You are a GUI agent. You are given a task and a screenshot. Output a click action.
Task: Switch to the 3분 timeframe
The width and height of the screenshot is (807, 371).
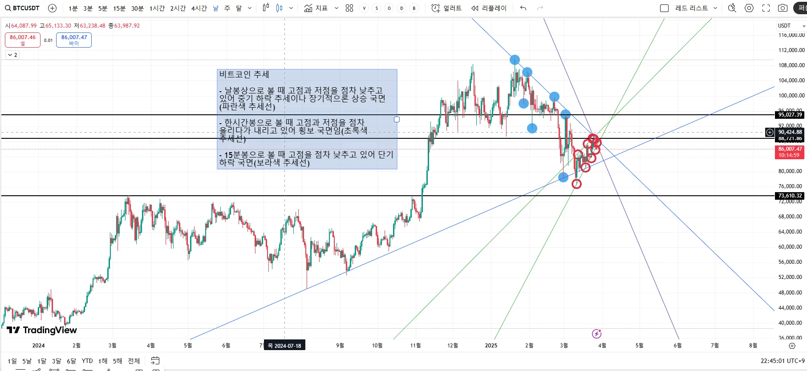click(x=88, y=8)
